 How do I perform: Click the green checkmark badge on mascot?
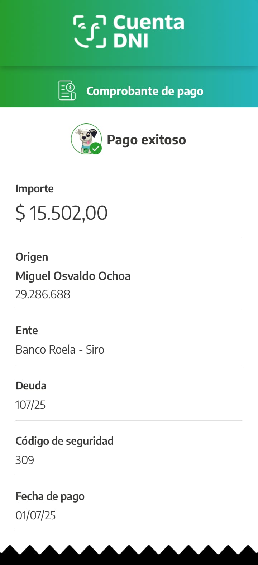click(96, 148)
